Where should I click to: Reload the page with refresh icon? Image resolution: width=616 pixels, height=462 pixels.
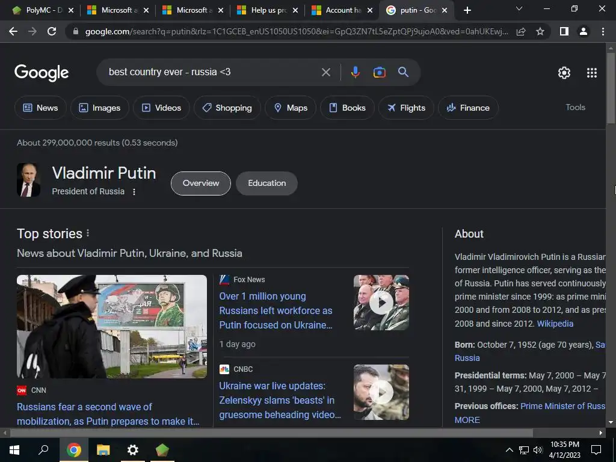(52, 31)
